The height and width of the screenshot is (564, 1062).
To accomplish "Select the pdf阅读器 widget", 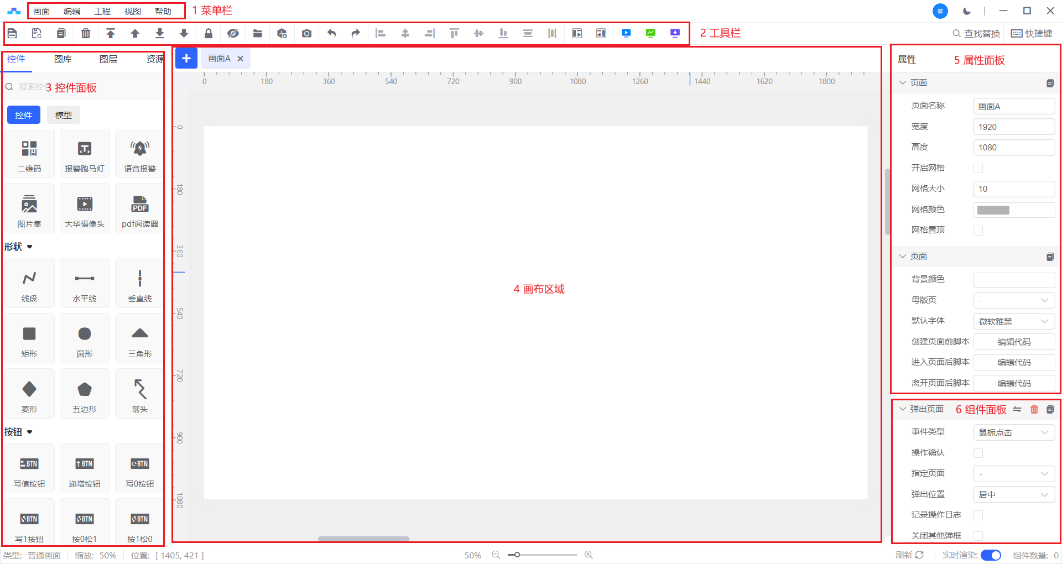I will click(x=140, y=210).
